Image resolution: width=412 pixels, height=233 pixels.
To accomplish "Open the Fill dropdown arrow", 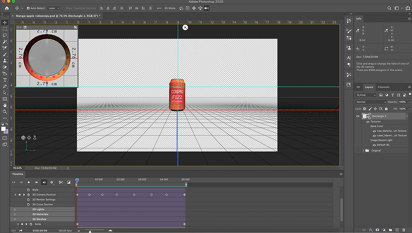I will click(409, 109).
